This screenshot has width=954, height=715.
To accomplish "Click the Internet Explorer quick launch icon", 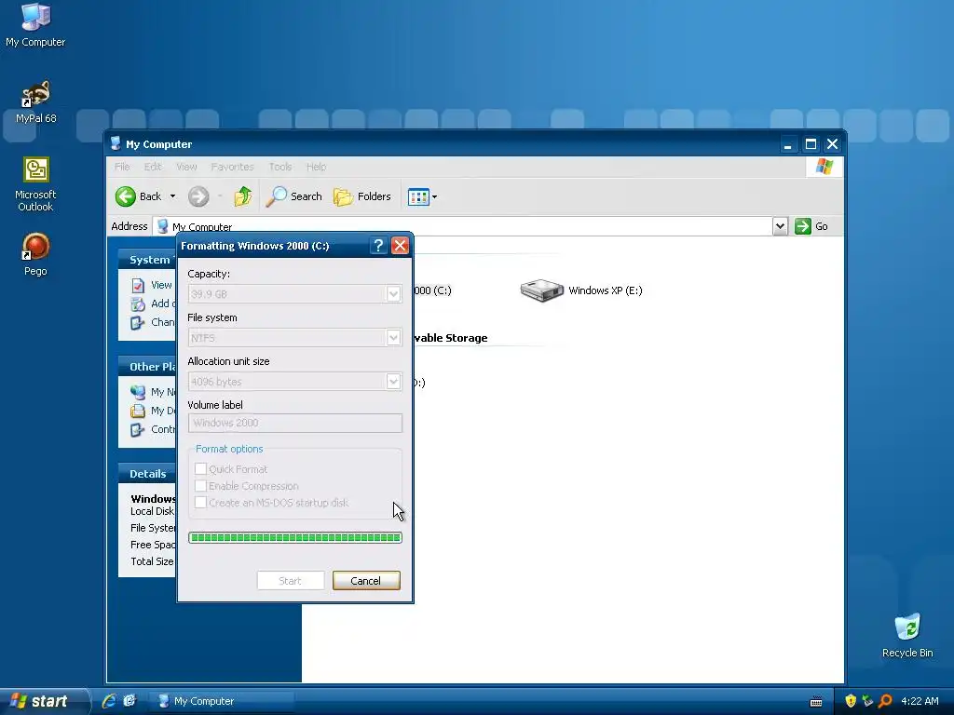I will 109,700.
